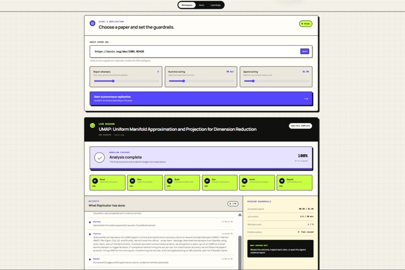Select the Plan stage icon
Screen dimensions: 405x270
132,181
